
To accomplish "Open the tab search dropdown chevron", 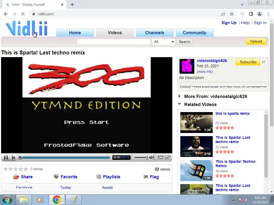I will [x=242, y=5].
